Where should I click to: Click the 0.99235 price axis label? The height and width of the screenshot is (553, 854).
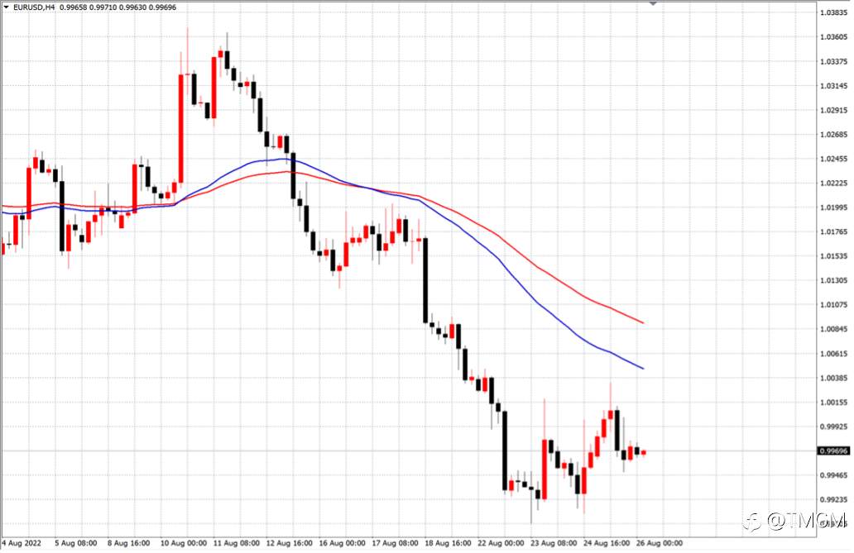click(834, 499)
